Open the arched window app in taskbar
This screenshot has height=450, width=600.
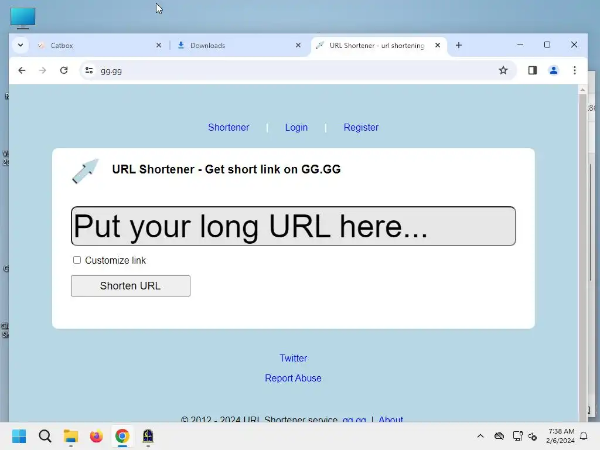[148, 436]
